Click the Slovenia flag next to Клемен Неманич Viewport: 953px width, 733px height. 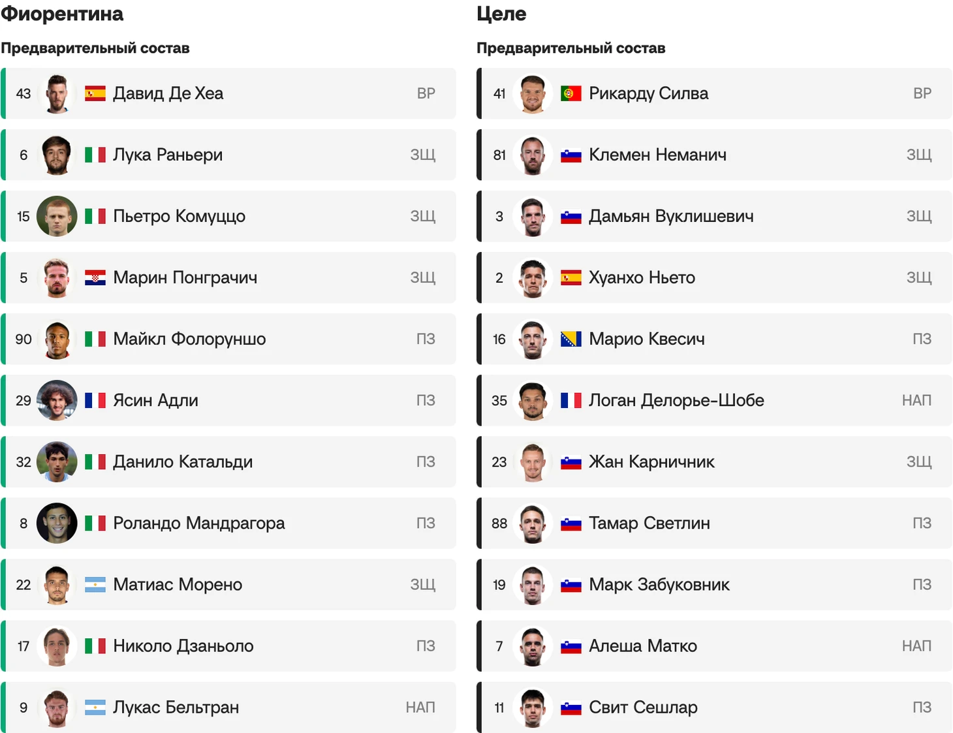click(x=571, y=155)
